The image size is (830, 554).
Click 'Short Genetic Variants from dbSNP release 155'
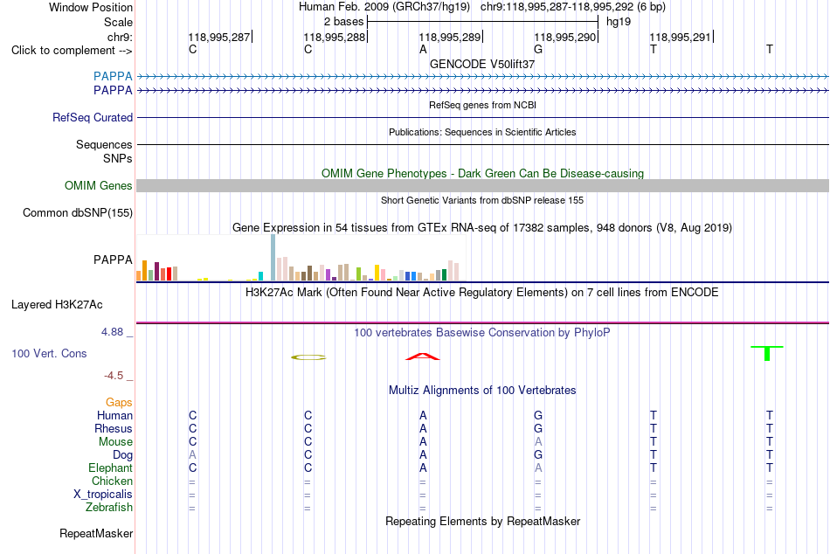(x=482, y=200)
